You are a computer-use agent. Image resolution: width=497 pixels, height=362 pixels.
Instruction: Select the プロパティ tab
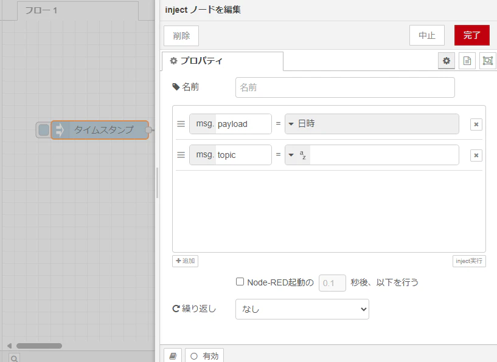click(x=223, y=61)
